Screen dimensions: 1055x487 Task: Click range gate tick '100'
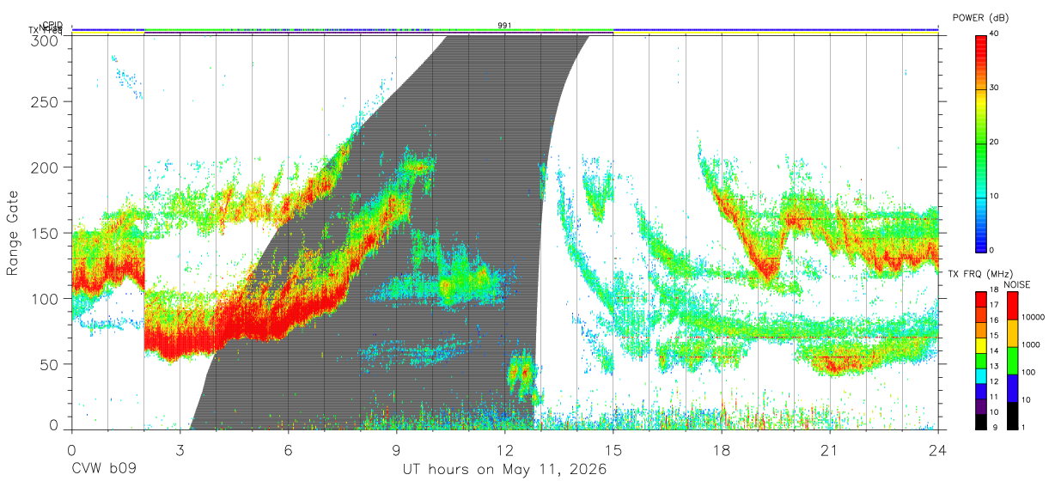(x=46, y=298)
